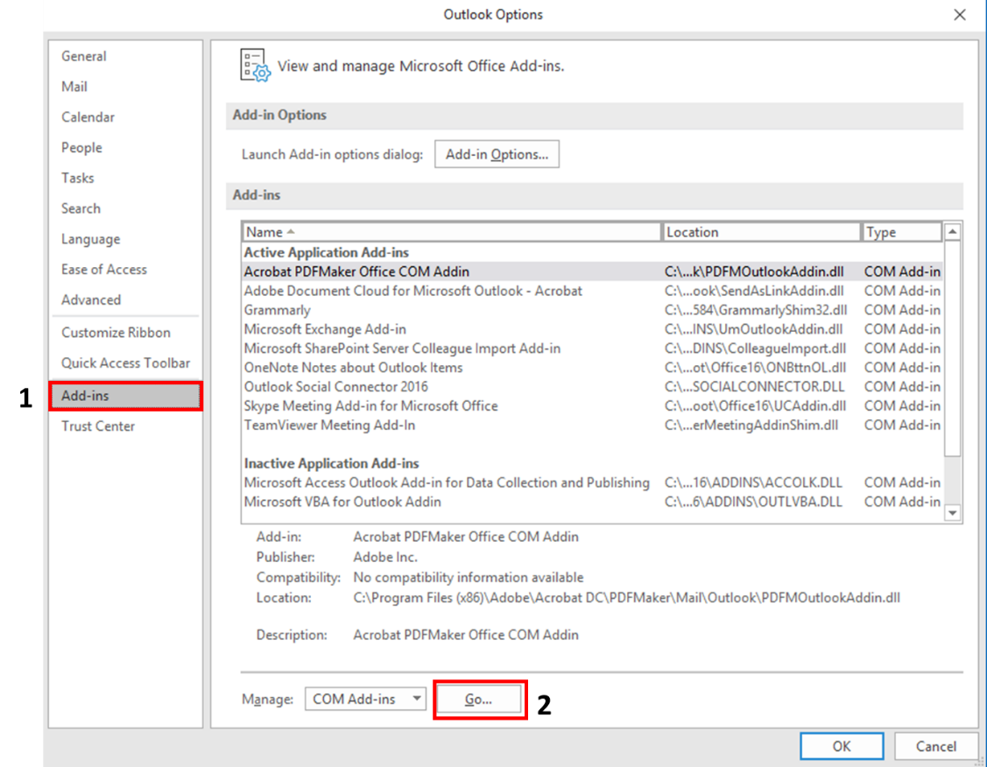The width and height of the screenshot is (987, 767).
Task: Select Tasks in the sidebar
Action: coord(77,178)
